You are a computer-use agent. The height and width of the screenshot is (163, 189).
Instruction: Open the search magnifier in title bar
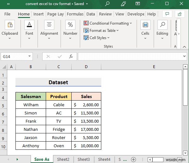(x=107, y=3)
